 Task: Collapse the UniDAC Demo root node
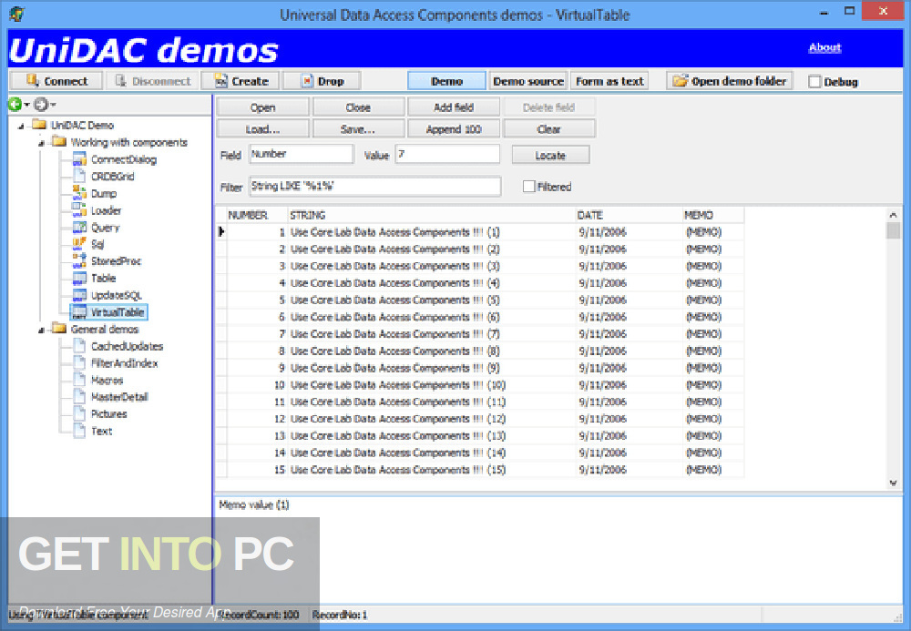click(22, 126)
